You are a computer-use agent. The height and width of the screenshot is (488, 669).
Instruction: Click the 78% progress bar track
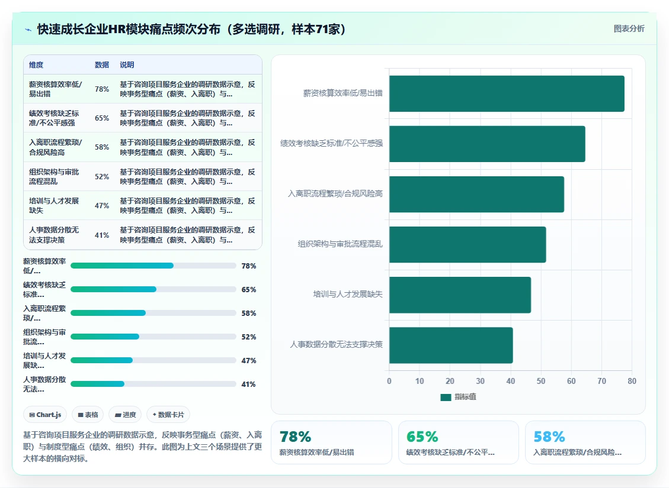[153, 266]
